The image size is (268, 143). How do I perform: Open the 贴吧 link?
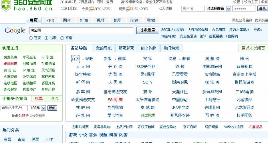pos(89,59)
